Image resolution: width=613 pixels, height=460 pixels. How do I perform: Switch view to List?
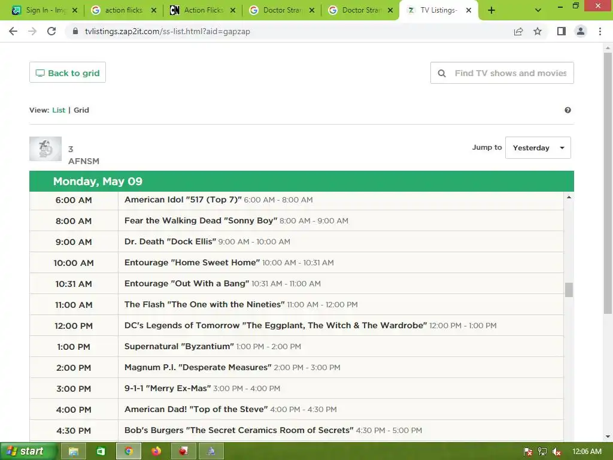59,110
